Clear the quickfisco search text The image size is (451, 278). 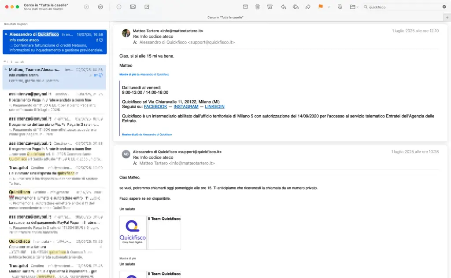(x=444, y=7)
